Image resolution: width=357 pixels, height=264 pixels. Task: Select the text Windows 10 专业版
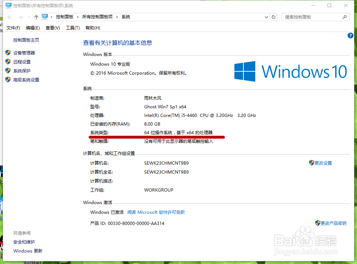pos(110,64)
